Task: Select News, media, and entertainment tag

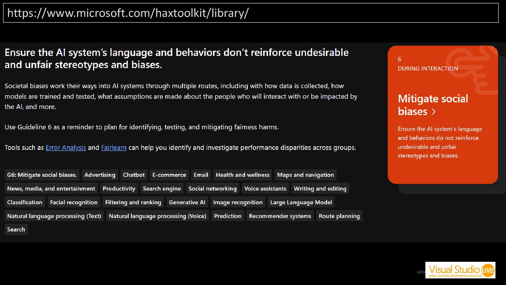Action: tap(51, 188)
